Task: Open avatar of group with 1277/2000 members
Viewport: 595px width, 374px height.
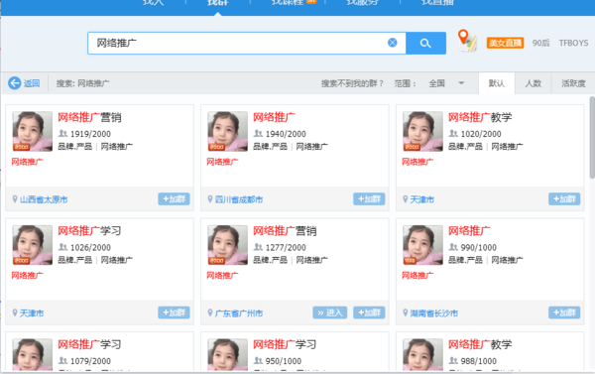Action: click(x=228, y=245)
